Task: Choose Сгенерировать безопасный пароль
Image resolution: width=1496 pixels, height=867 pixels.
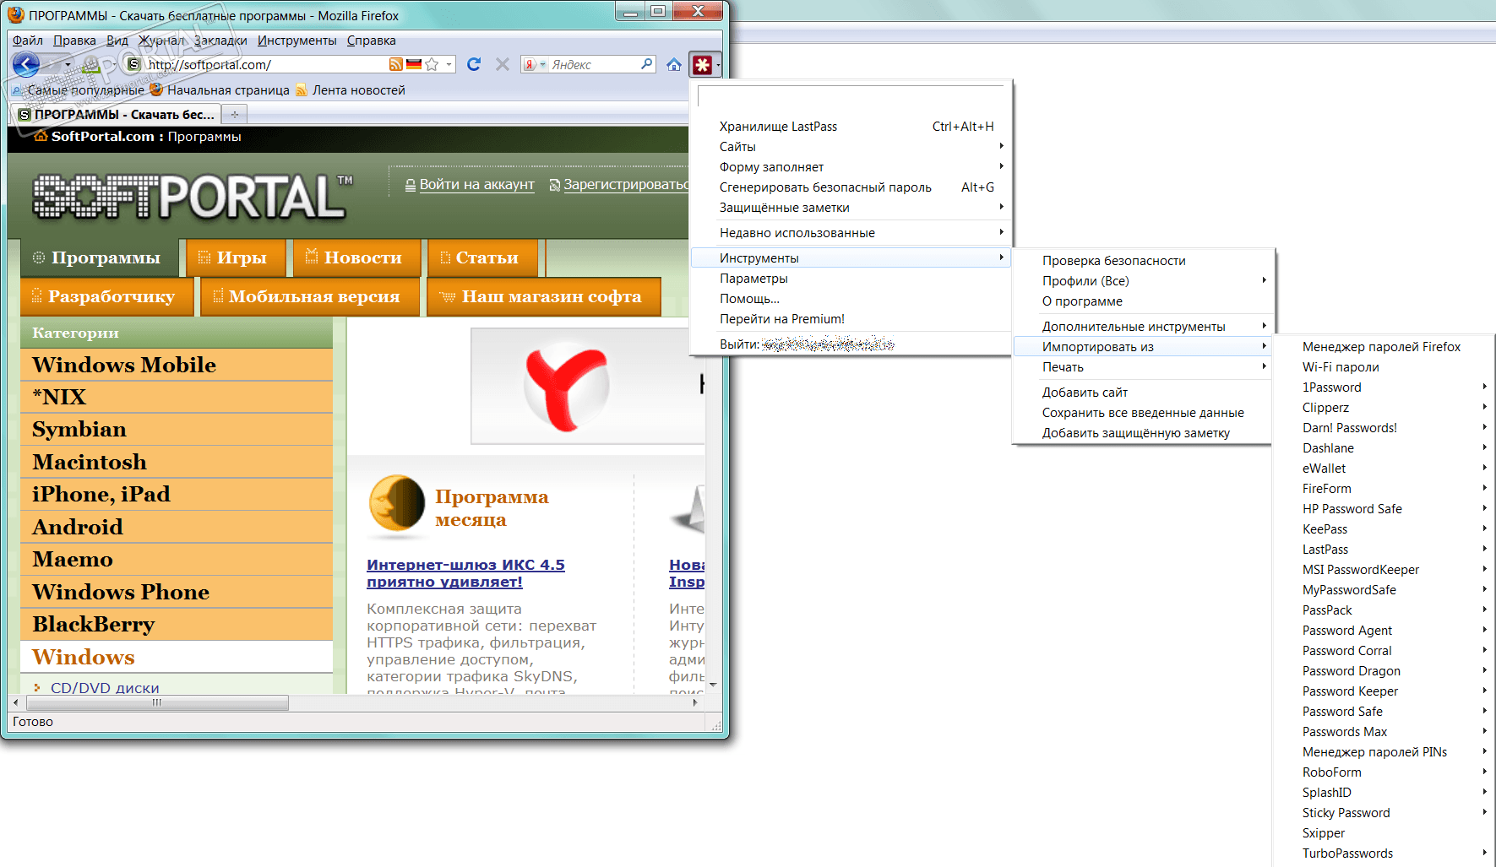Action: click(x=851, y=187)
